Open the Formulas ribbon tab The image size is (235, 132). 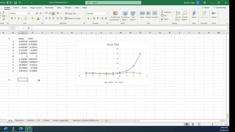tap(49, 8)
